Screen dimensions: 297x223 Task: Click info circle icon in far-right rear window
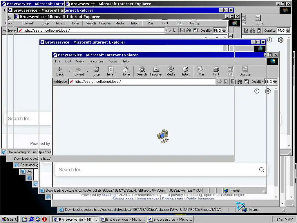pos(269,40)
